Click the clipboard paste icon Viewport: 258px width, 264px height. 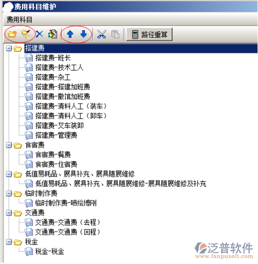pos(115,34)
